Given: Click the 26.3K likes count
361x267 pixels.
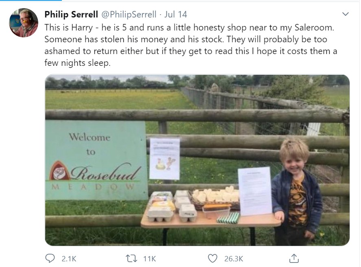Looking at the screenshot, I should (234, 259).
